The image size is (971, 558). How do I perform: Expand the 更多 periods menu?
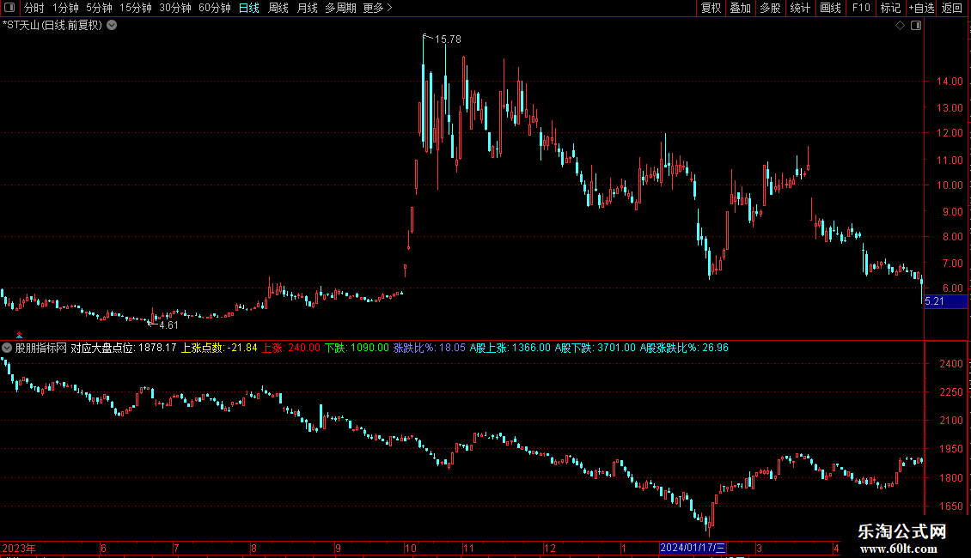pyautogui.click(x=377, y=8)
